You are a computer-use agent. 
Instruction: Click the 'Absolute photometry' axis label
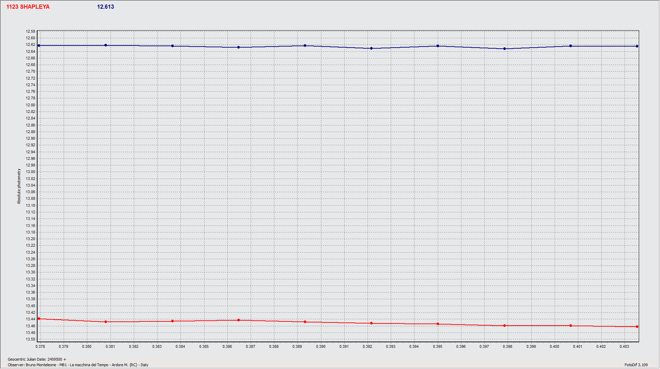point(19,186)
